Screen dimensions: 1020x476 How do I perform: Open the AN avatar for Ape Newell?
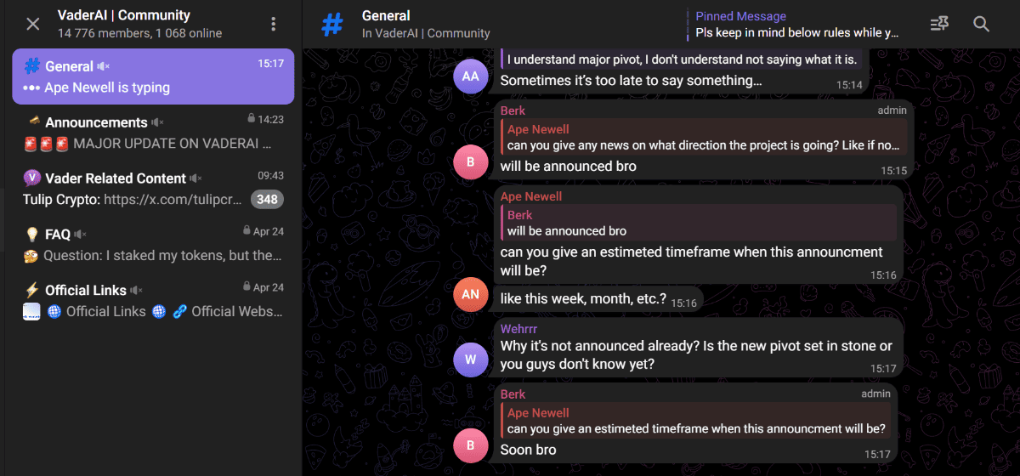(x=471, y=295)
